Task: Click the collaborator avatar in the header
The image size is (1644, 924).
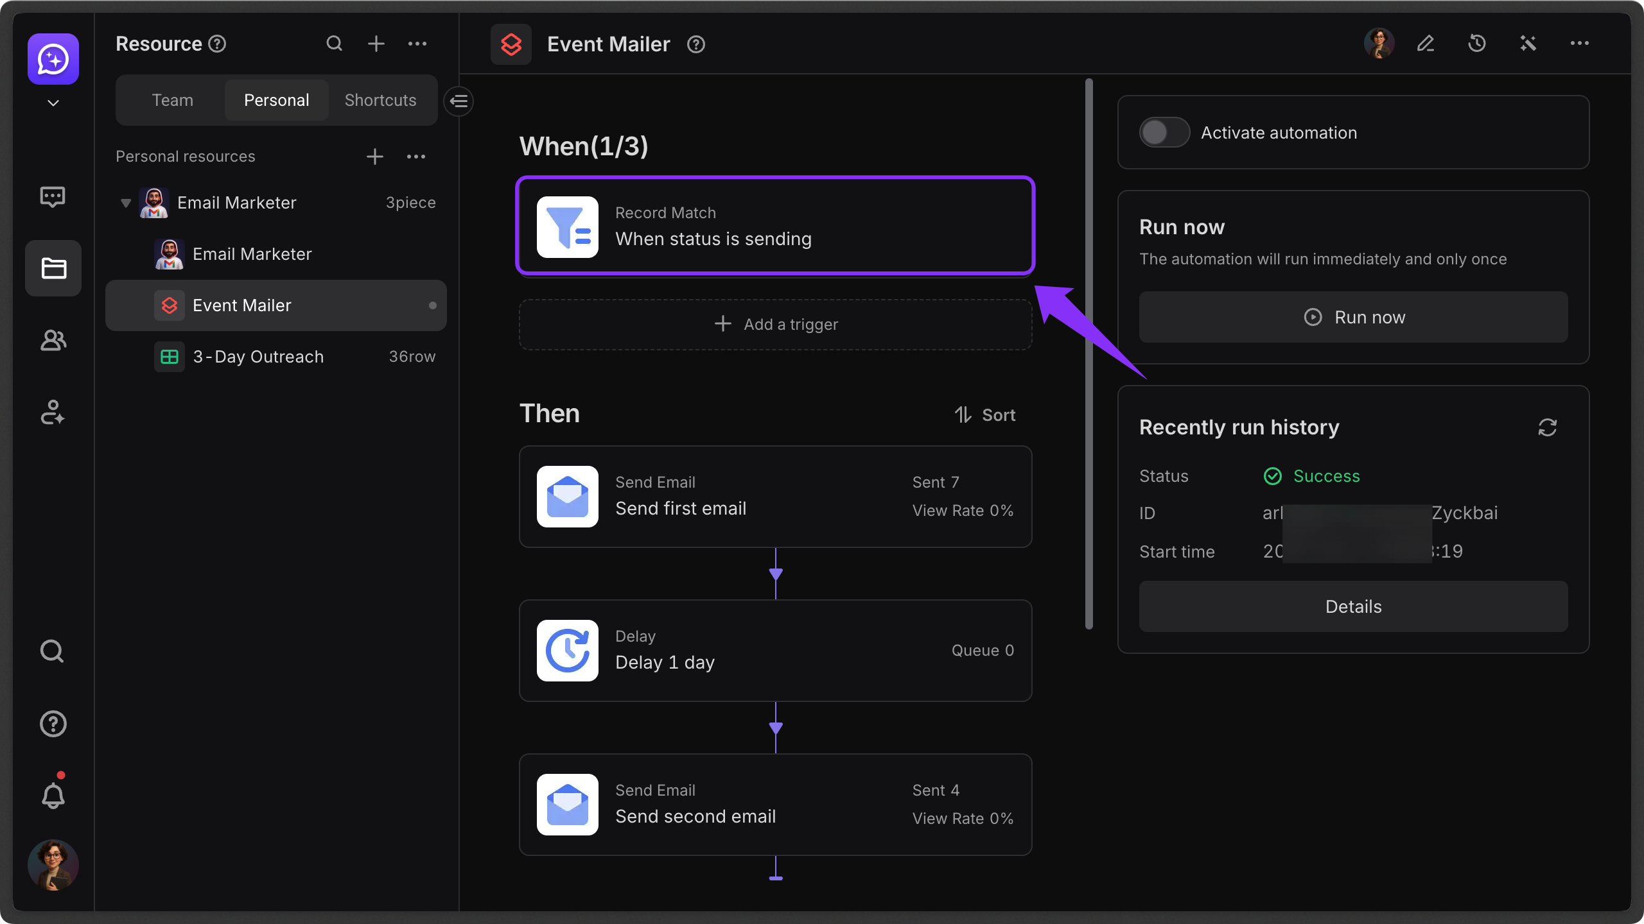Action: click(x=1379, y=44)
